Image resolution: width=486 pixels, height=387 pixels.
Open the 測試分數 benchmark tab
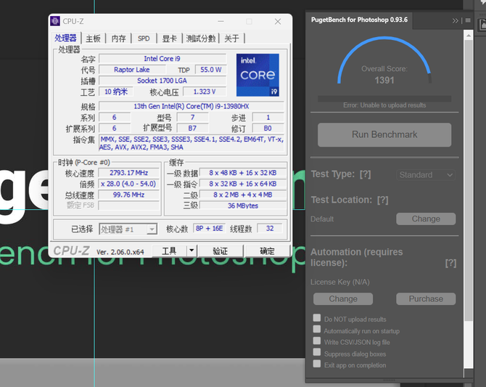[x=200, y=38]
